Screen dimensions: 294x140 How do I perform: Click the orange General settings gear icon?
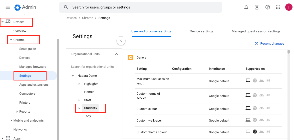pos(130,58)
